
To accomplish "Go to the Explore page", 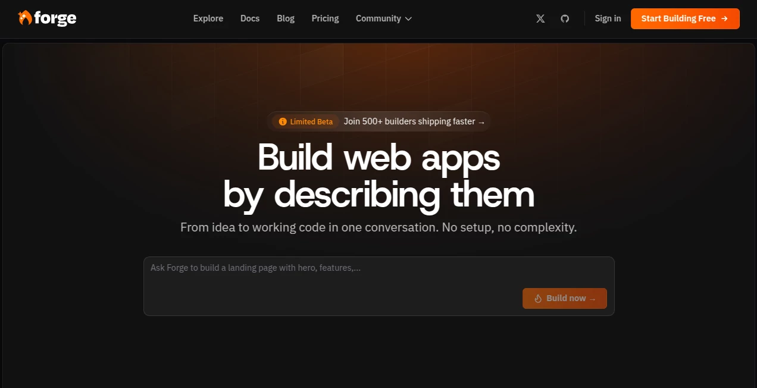I will 208,18.
